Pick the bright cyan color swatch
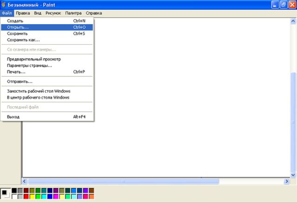 coord(44,196)
